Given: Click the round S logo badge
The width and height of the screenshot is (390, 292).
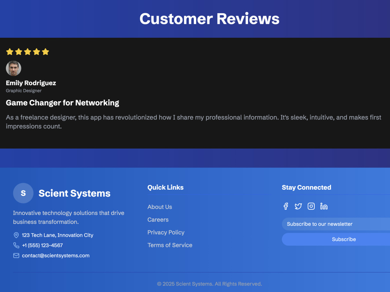Looking at the screenshot, I should pyautogui.click(x=23, y=193).
